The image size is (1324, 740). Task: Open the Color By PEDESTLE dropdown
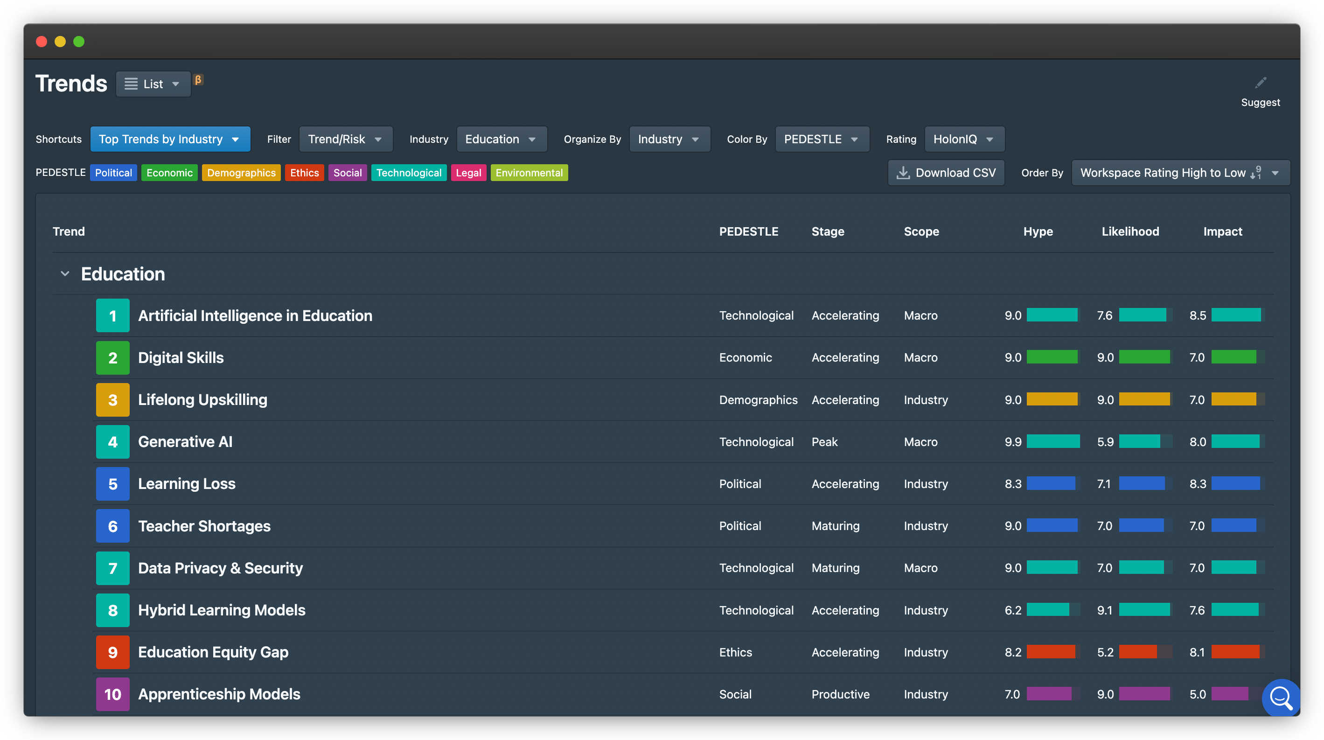[x=822, y=139]
